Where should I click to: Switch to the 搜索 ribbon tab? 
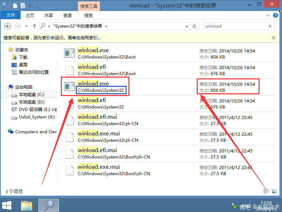(89, 16)
